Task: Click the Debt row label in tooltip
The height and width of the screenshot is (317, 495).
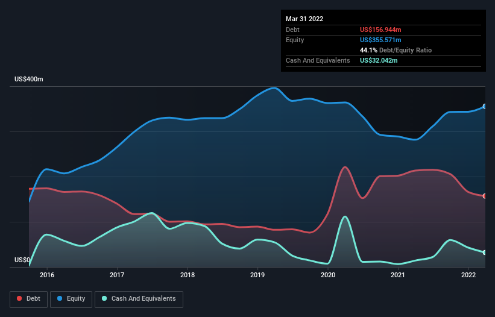Action: 292,30
